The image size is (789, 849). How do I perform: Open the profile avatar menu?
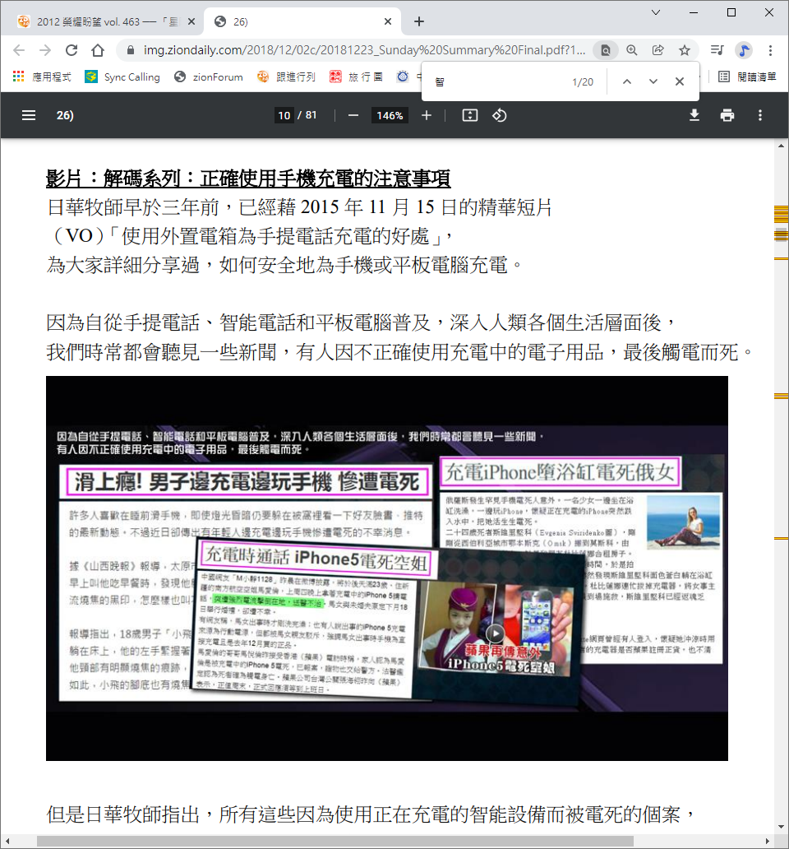[x=744, y=50]
